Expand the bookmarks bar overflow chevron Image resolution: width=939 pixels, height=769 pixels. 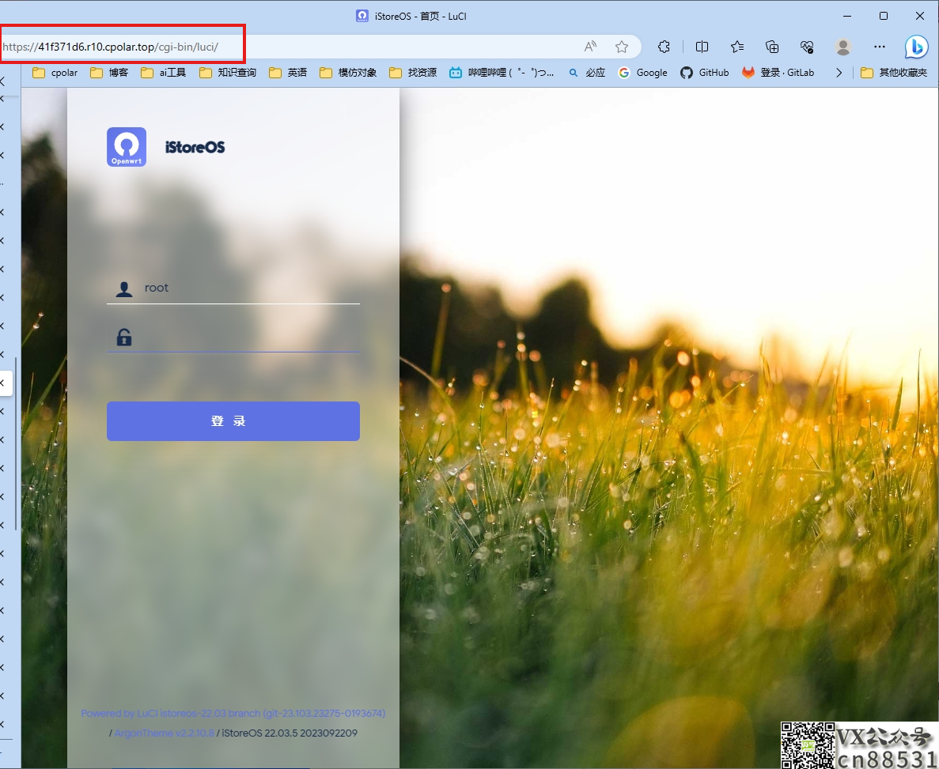(839, 73)
